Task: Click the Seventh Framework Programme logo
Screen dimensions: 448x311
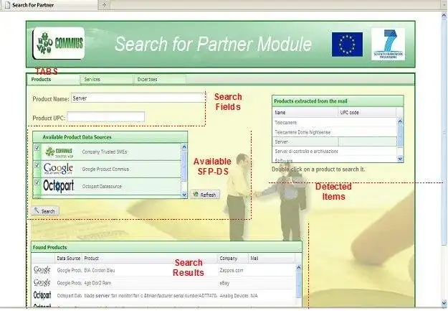Action: click(388, 44)
